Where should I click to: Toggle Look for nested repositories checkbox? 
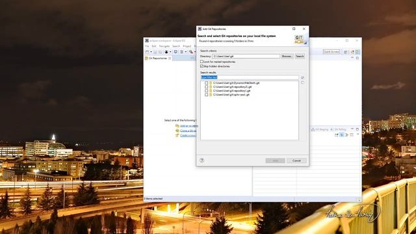[x=201, y=62]
